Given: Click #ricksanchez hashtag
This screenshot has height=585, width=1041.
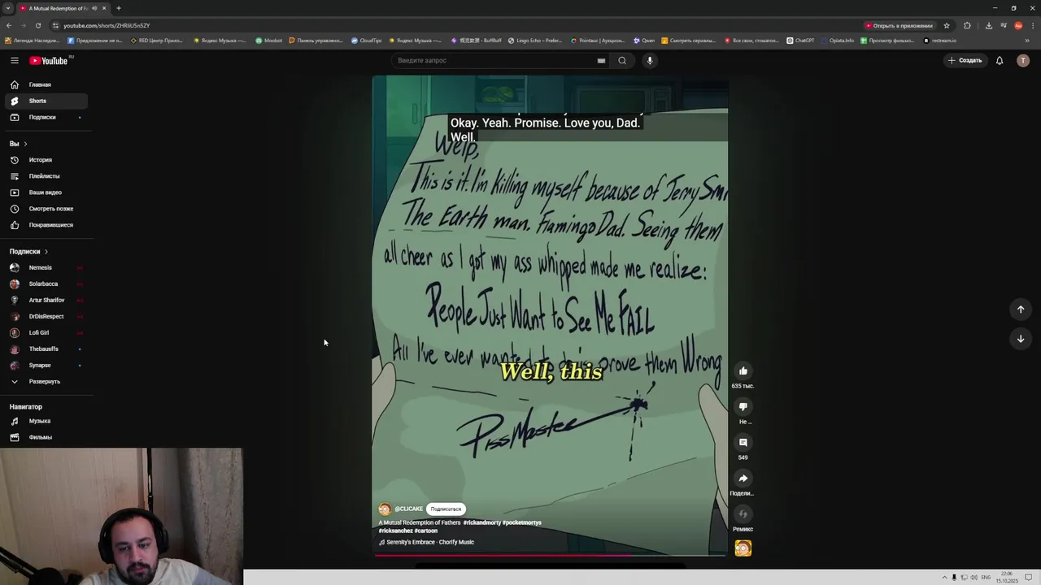Looking at the screenshot, I should point(395,531).
